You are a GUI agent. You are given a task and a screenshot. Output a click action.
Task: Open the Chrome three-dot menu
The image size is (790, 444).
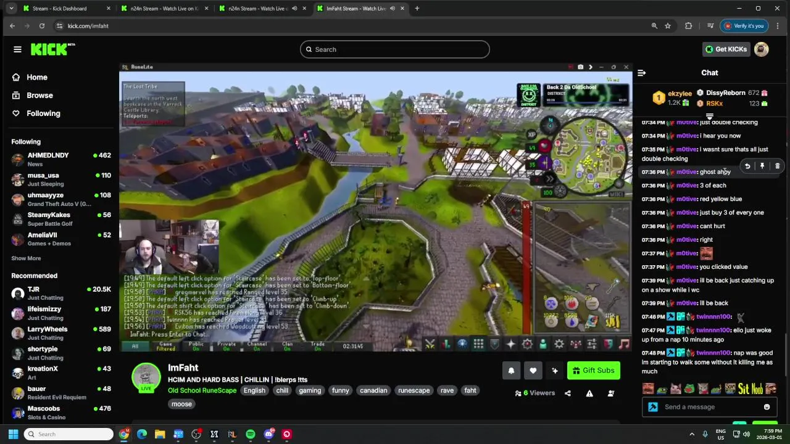777,26
